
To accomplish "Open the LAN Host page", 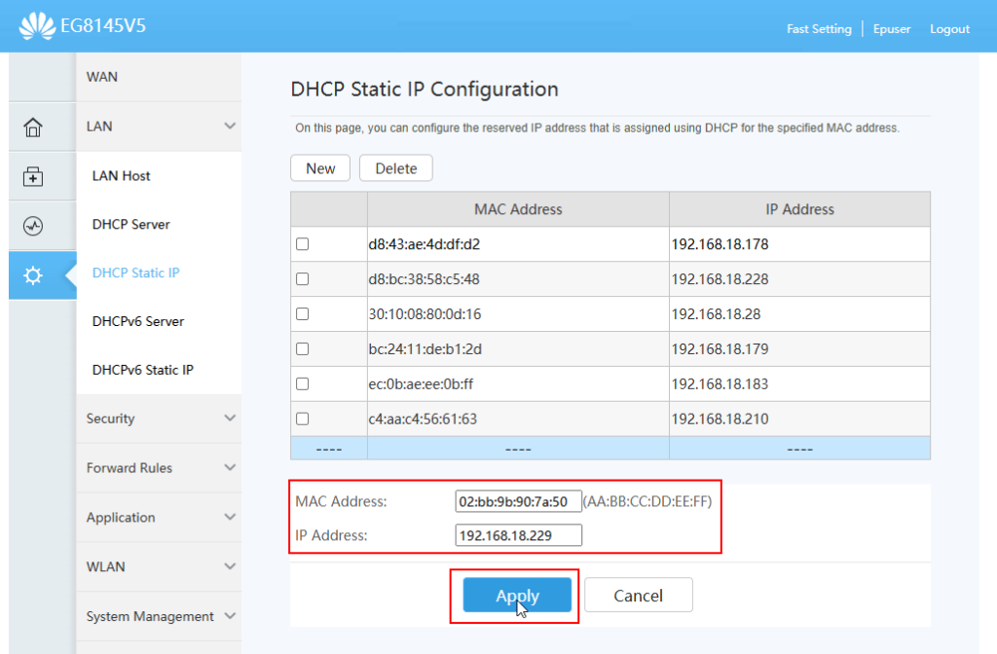I will tap(121, 176).
